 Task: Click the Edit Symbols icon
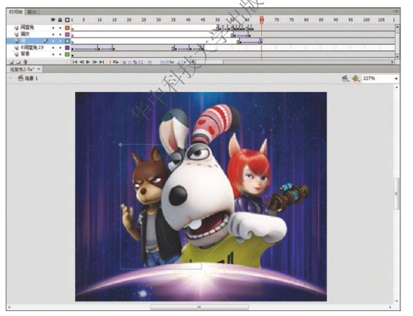pyautogui.click(x=354, y=78)
